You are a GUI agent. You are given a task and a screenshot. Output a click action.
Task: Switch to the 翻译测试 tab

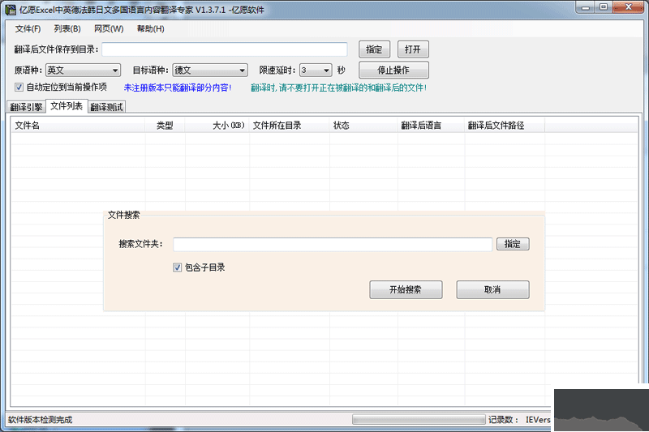[x=107, y=107]
